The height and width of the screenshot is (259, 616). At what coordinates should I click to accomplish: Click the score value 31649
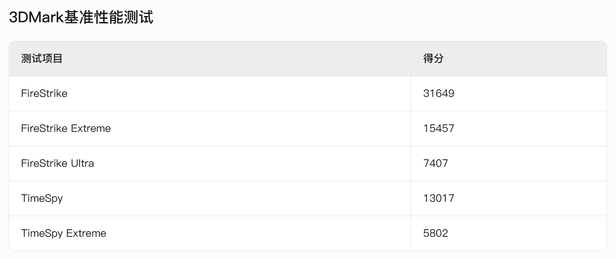pyautogui.click(x=439, y=93)
